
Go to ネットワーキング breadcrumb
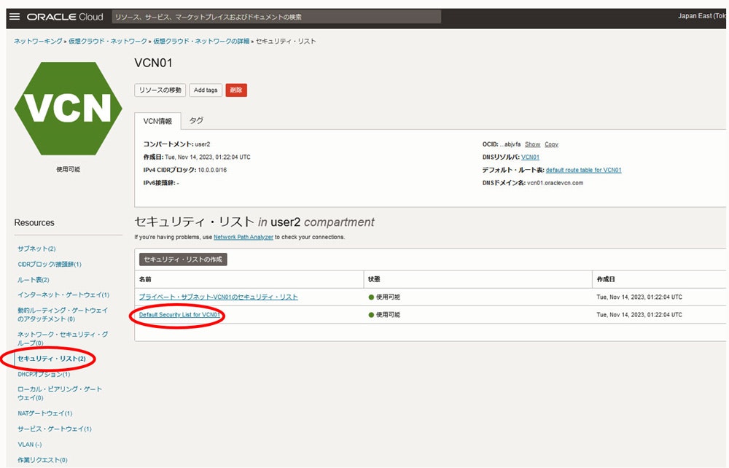38,42
